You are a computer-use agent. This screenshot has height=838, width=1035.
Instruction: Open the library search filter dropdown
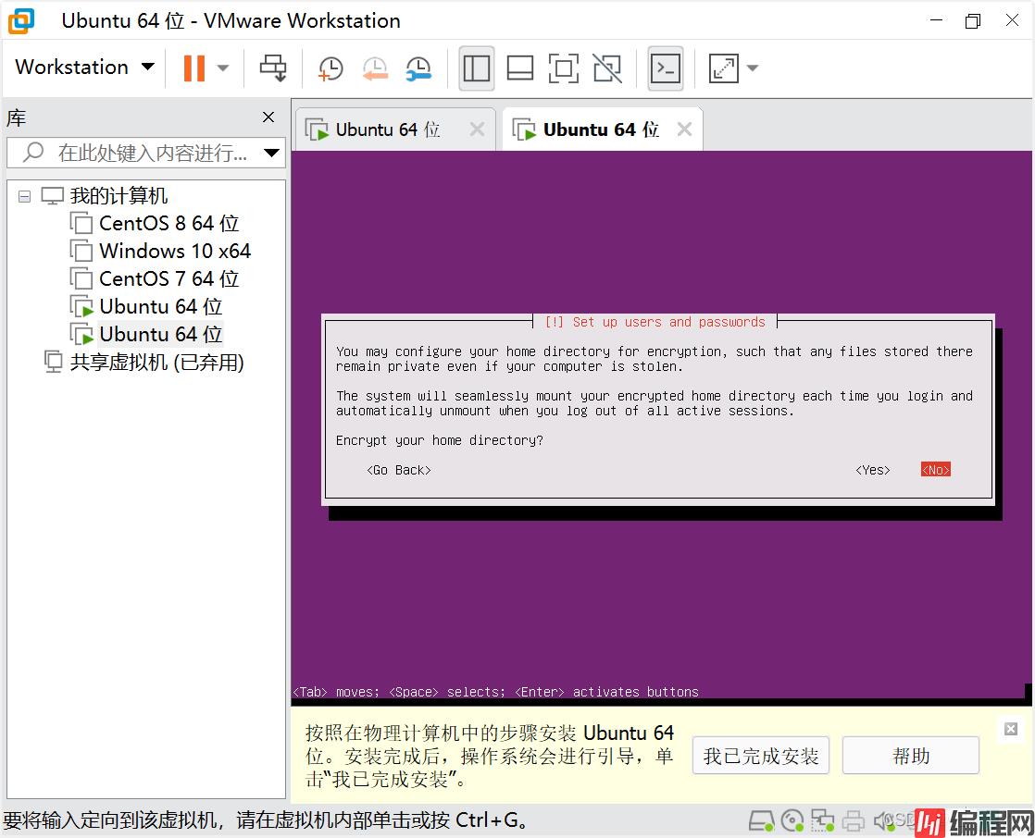(271, 153)
